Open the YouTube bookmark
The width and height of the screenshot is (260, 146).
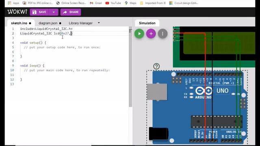(113, 3)
